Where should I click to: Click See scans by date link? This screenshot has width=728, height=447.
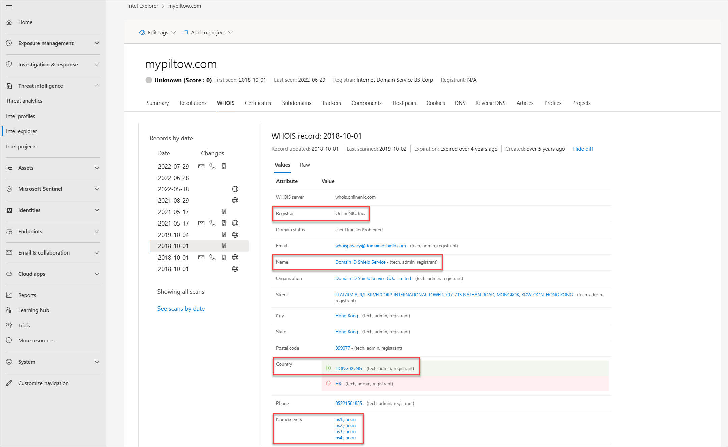(x=181, y=308)
